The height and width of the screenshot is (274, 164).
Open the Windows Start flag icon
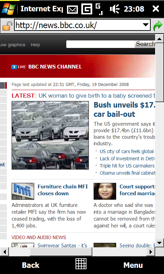coord(8,9)
